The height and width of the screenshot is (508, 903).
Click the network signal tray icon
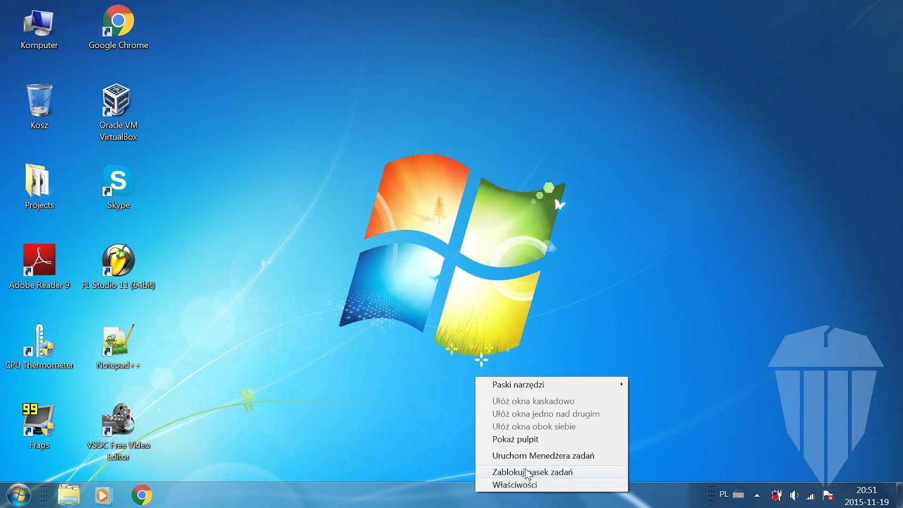(811, 495)
